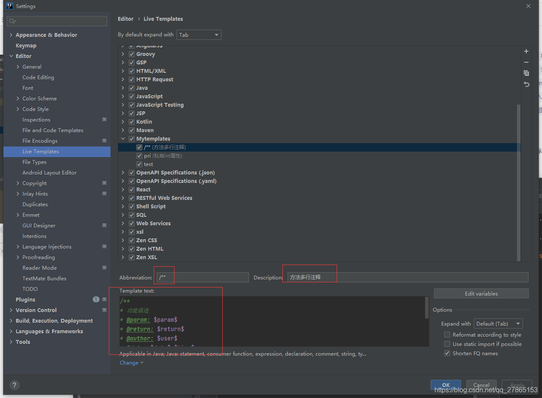Click the Reader Mode per-project icon
The image size is (542, 398).
click(x=105, y=268)
